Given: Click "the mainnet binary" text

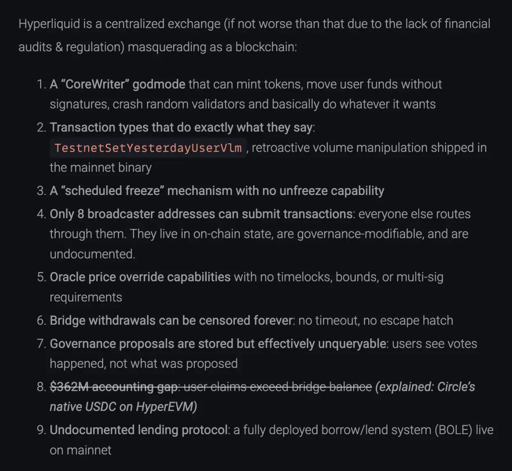Looking at the screenshot, I should coord(101,168).
